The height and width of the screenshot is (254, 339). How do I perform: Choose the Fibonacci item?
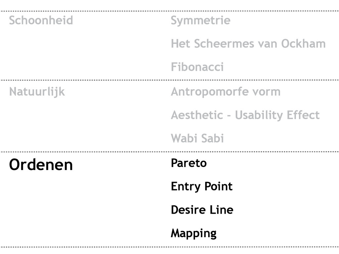(x=197, y=67)
